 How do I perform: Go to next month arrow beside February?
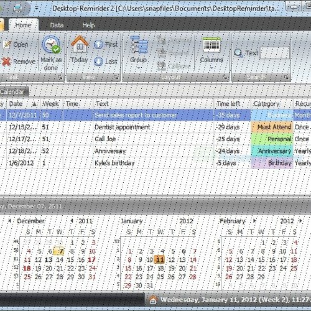[254, 221]
